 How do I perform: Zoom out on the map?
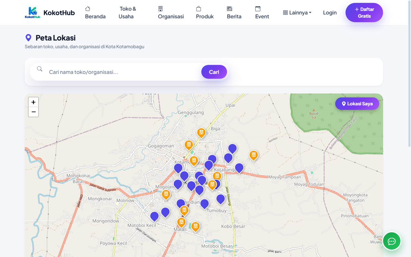click(x=33, y=112)
